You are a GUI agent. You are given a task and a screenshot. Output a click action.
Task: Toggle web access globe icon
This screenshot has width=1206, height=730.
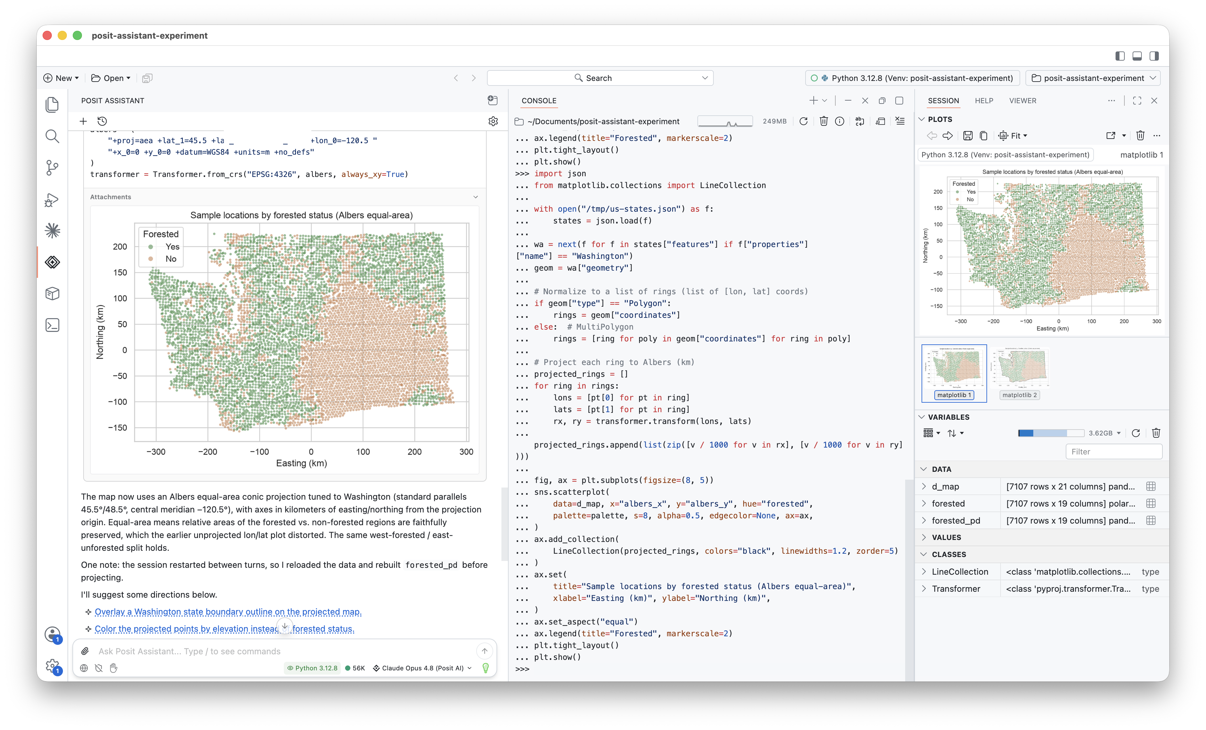(x=84, y=668)
